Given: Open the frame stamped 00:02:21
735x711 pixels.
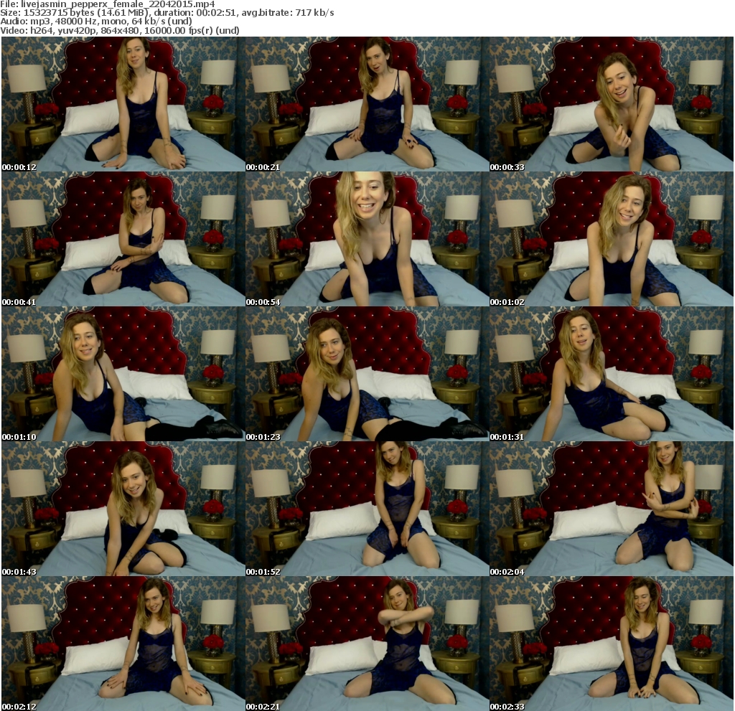Looking at the screenshot, I should tap(367, 644).
